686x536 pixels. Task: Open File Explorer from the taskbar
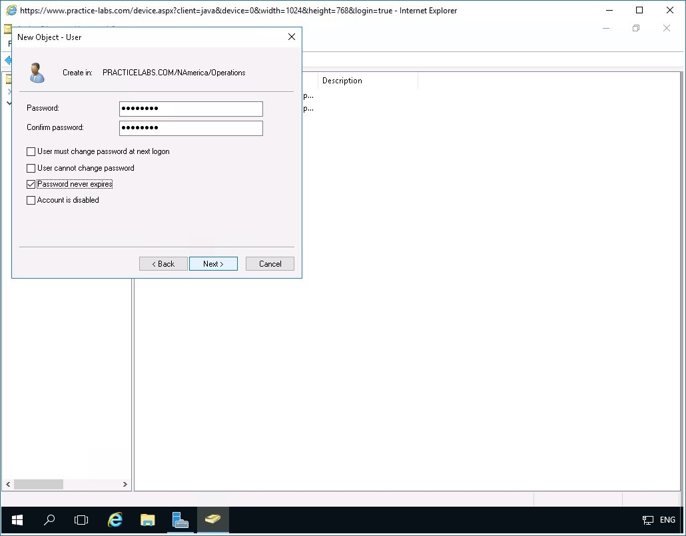coord(147,520)
